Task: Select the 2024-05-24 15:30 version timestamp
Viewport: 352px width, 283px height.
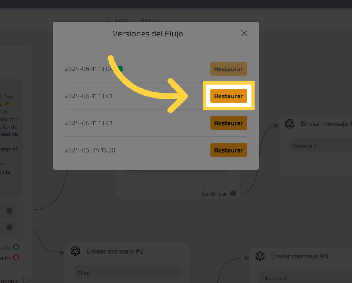Action: 90,150
